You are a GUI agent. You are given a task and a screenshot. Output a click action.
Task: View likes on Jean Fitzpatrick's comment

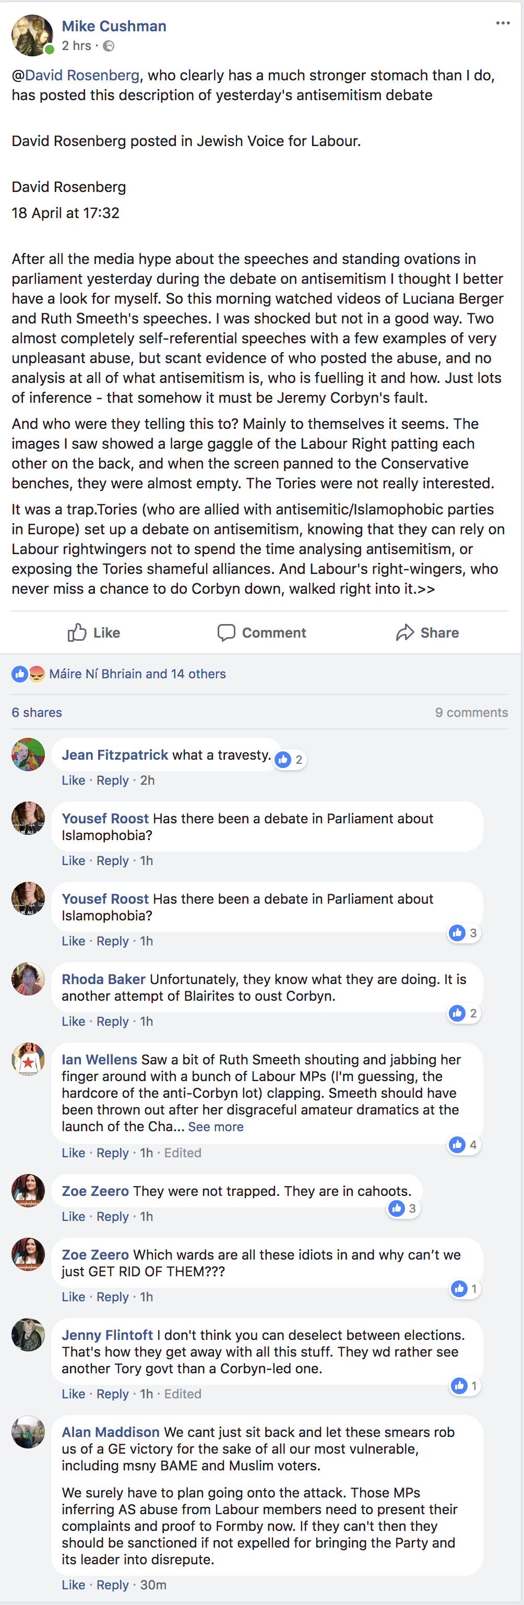(290, 760)
